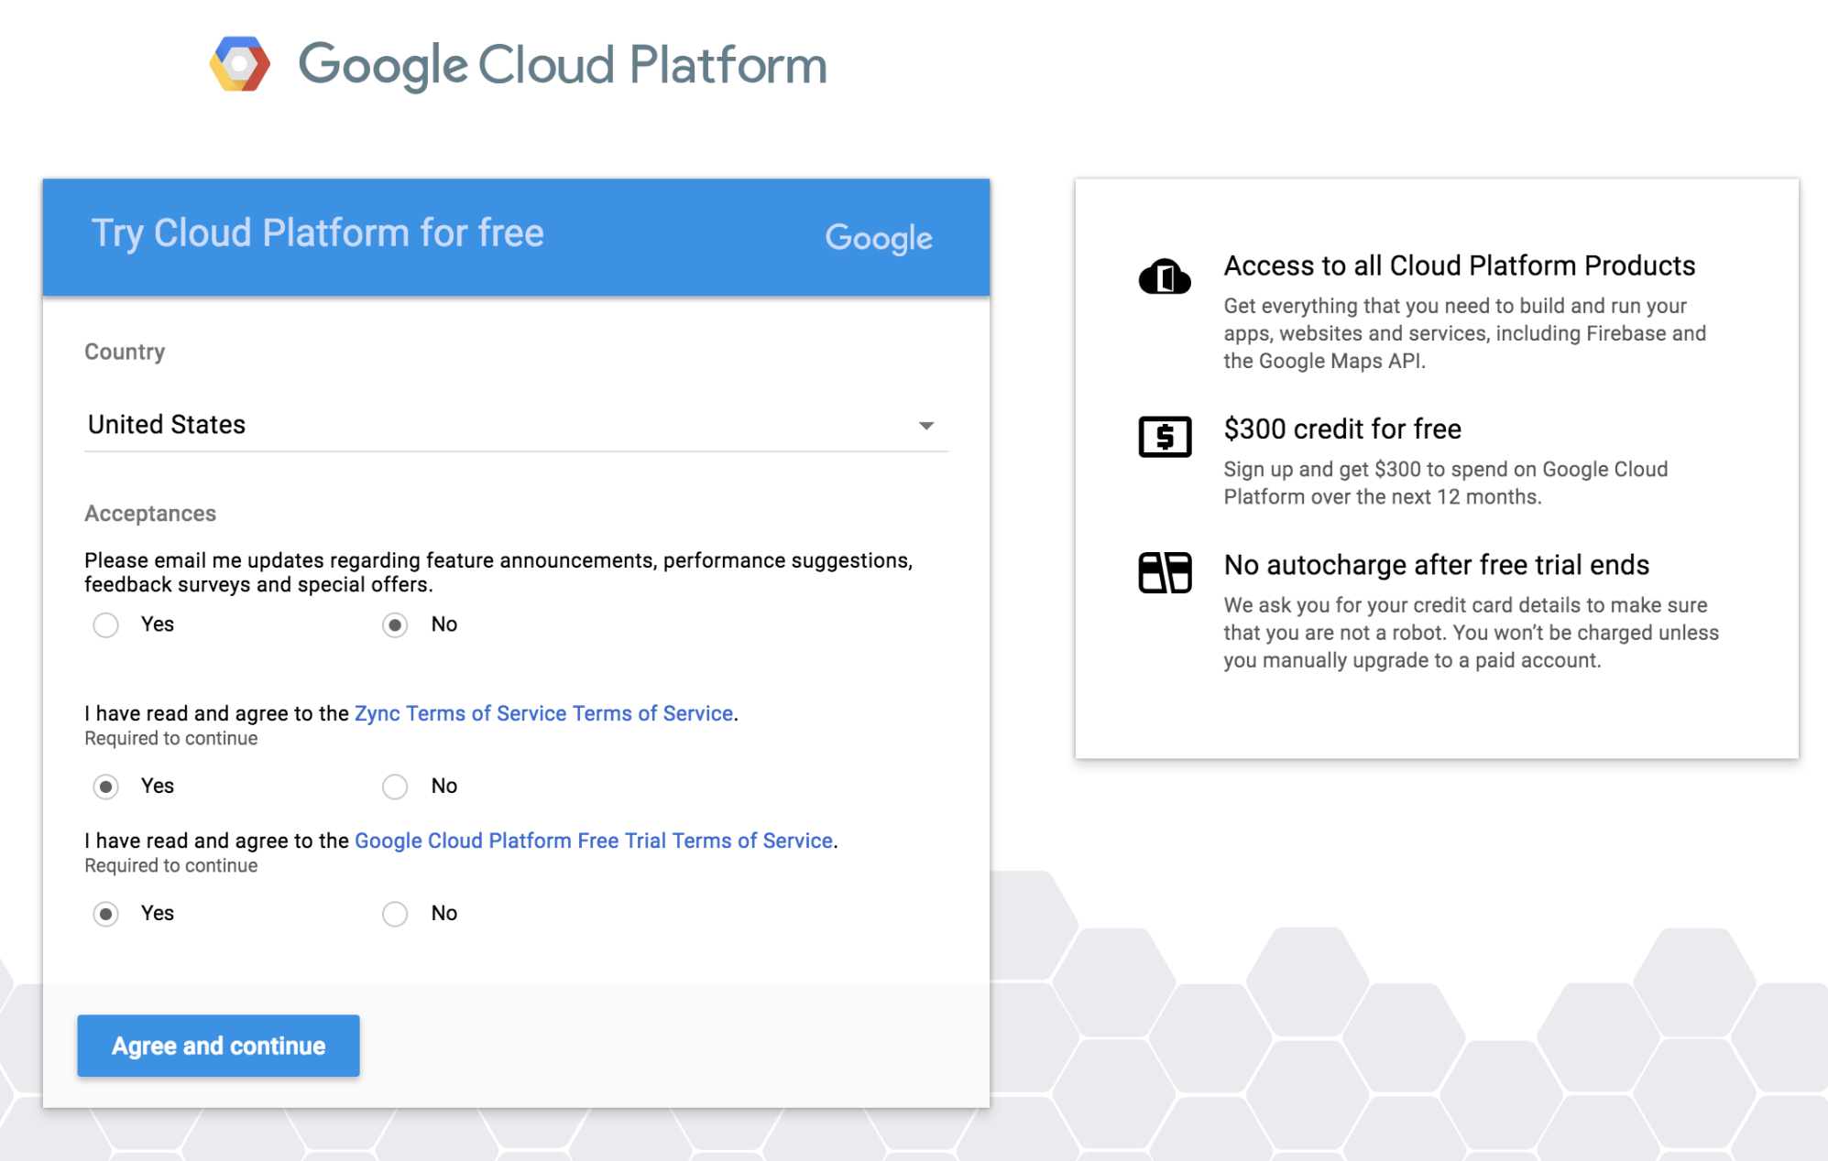Viewport: 1828px width, 1161px height.
Task: Click the Acceptances section label
Action: [x=150, y=514]
